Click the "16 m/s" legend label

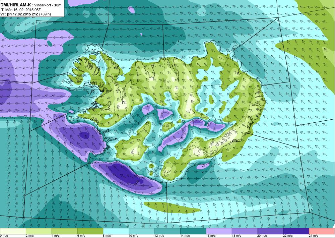click(x=211, y=236)
